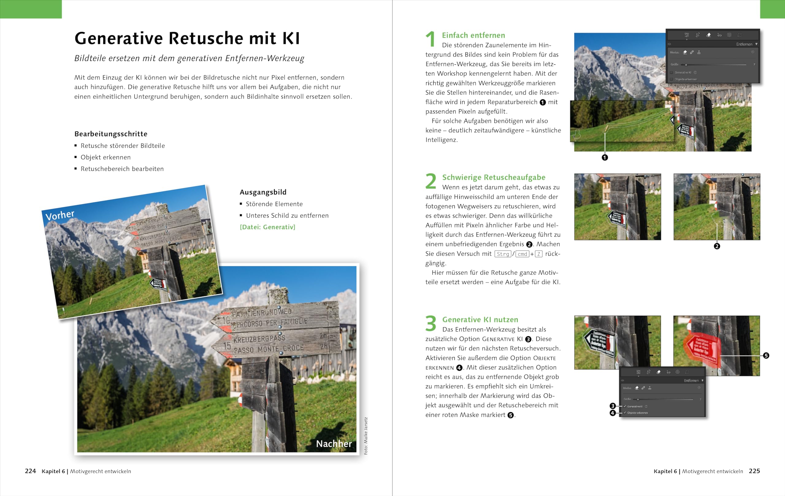The height and width of the screenshot is (496, 785).
Task: Select the Crop tool in step 1 panel
Action: 698,35
